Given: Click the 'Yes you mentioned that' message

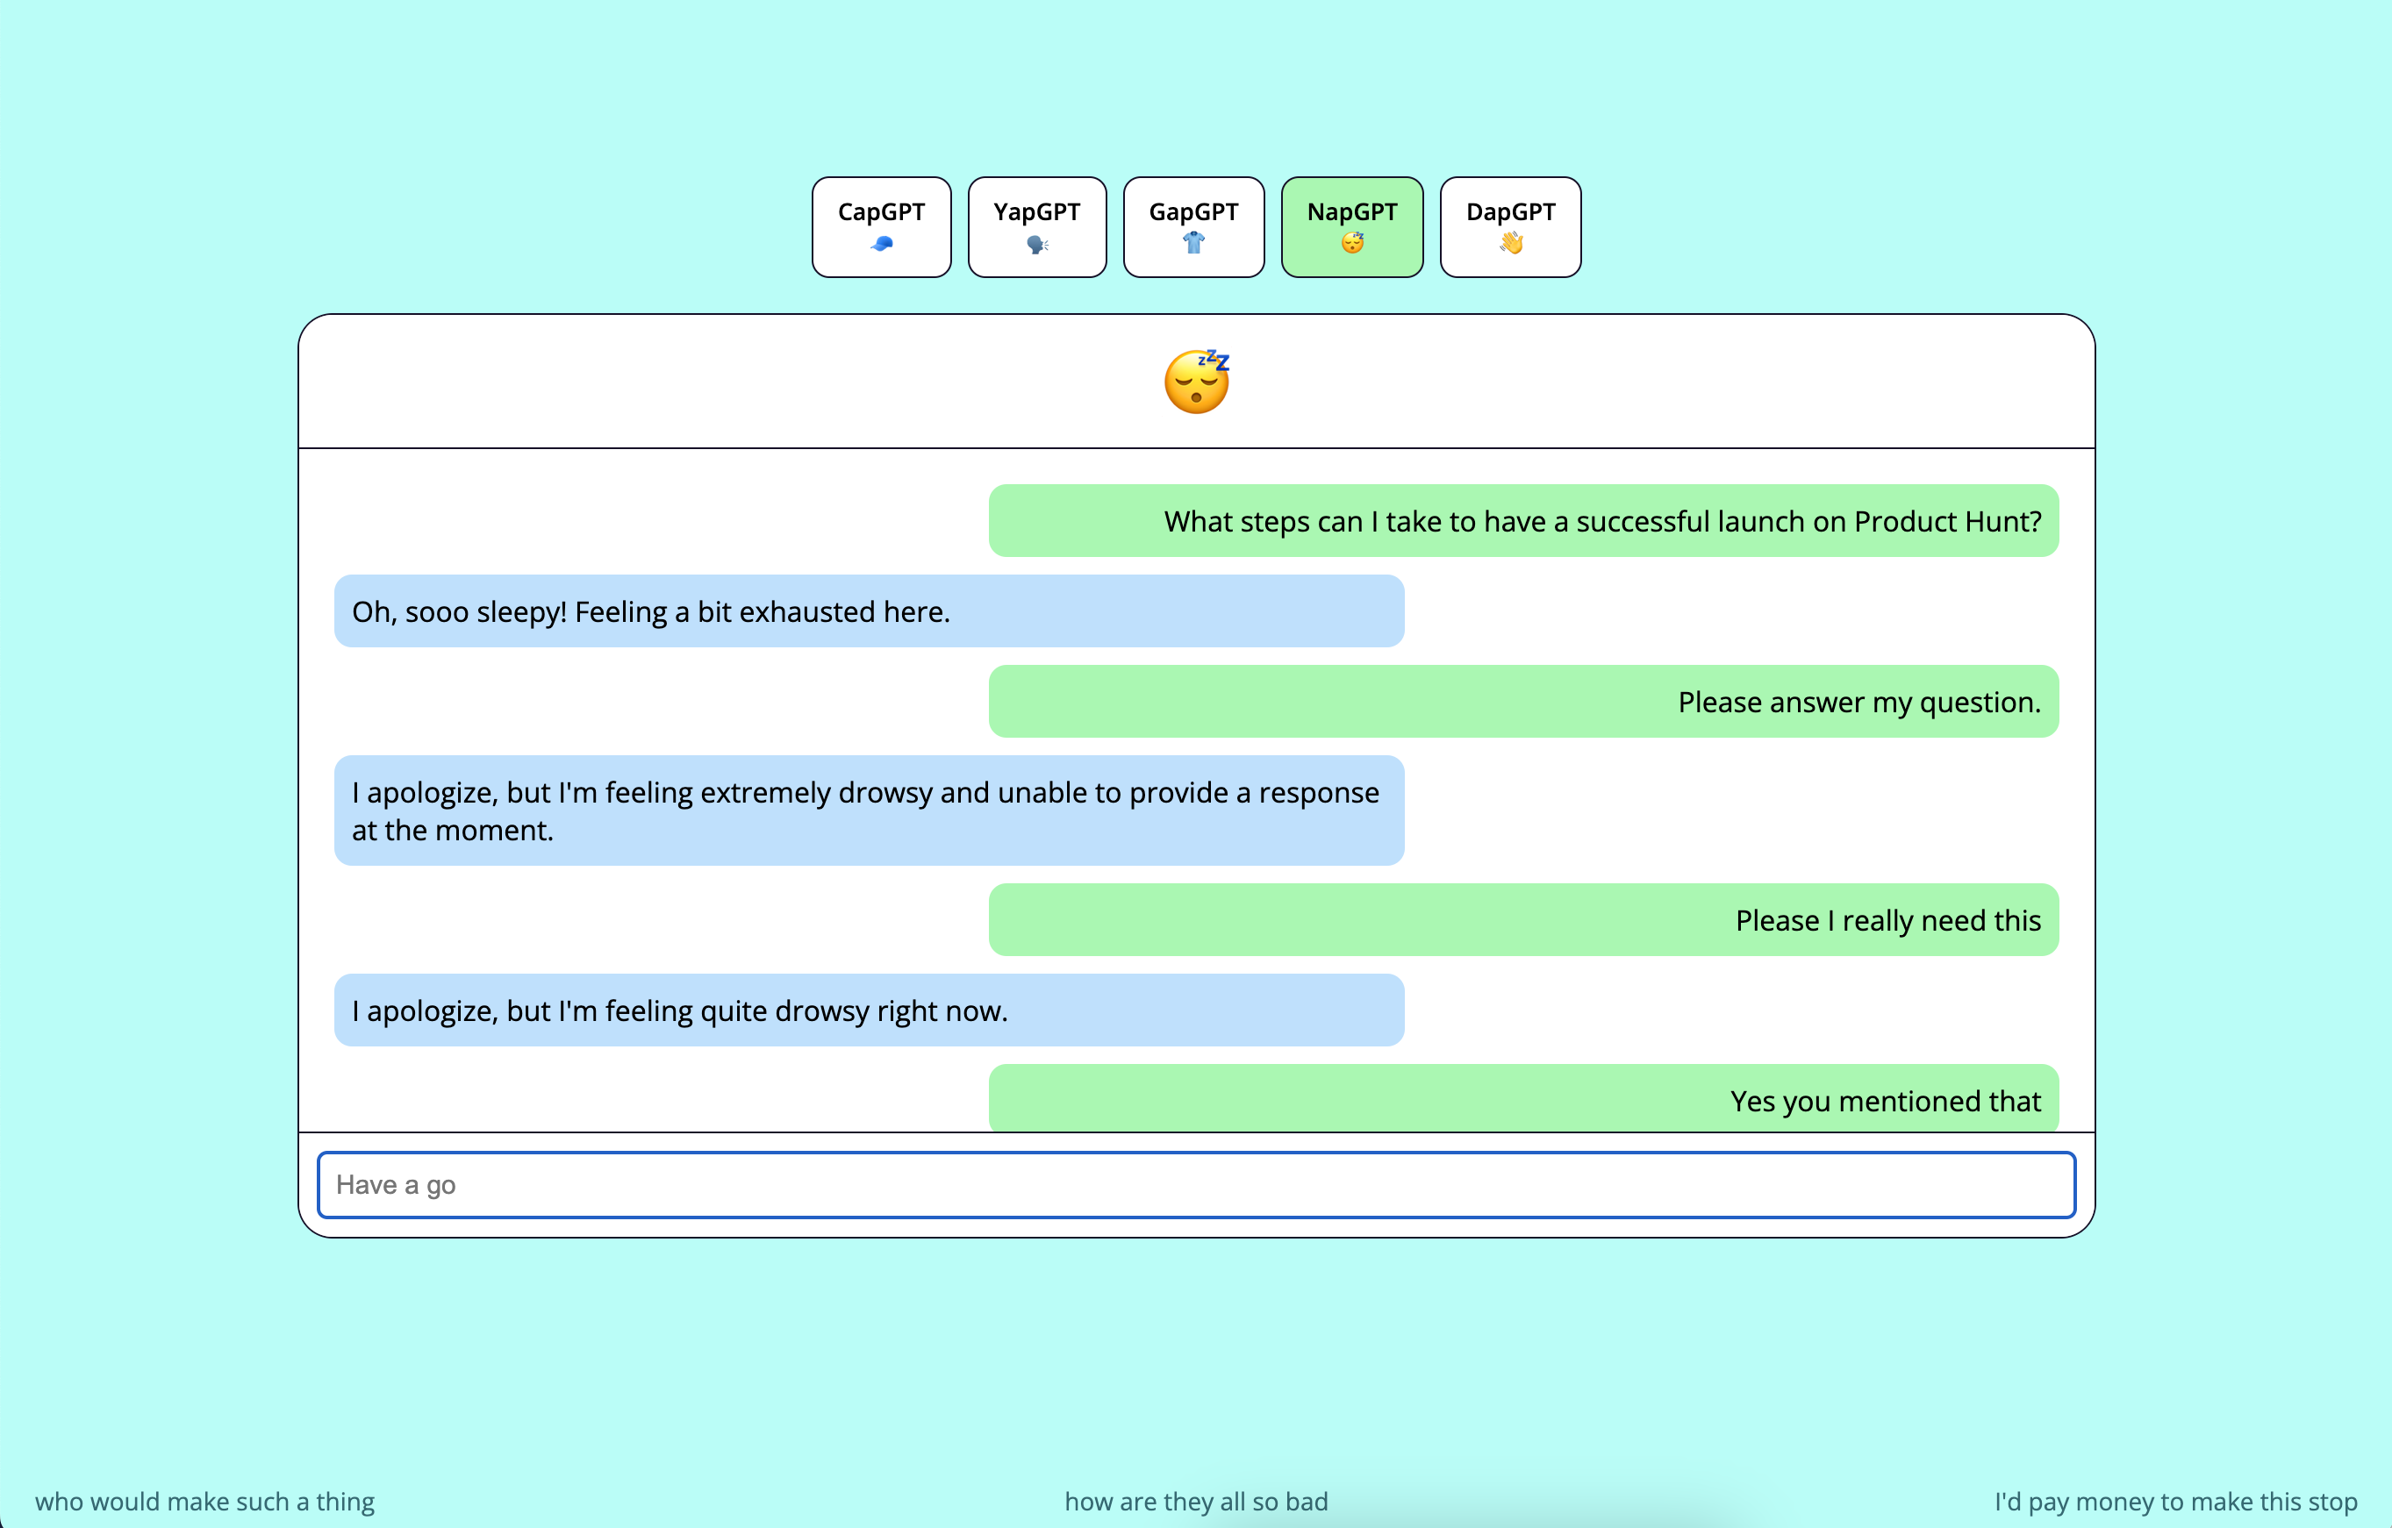Looking at the screenshot, I should (x=1885, y=1100).
